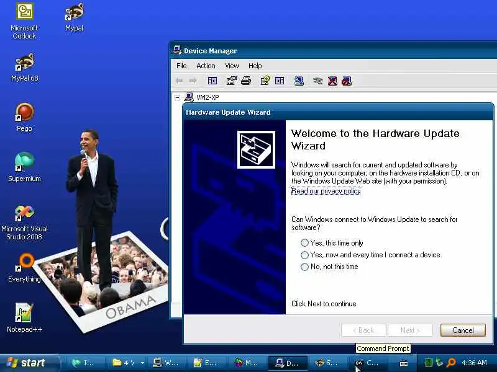Click the Device Manager title bar icon
This screenshot has height=372, width=497.
[x=177, y=50]
